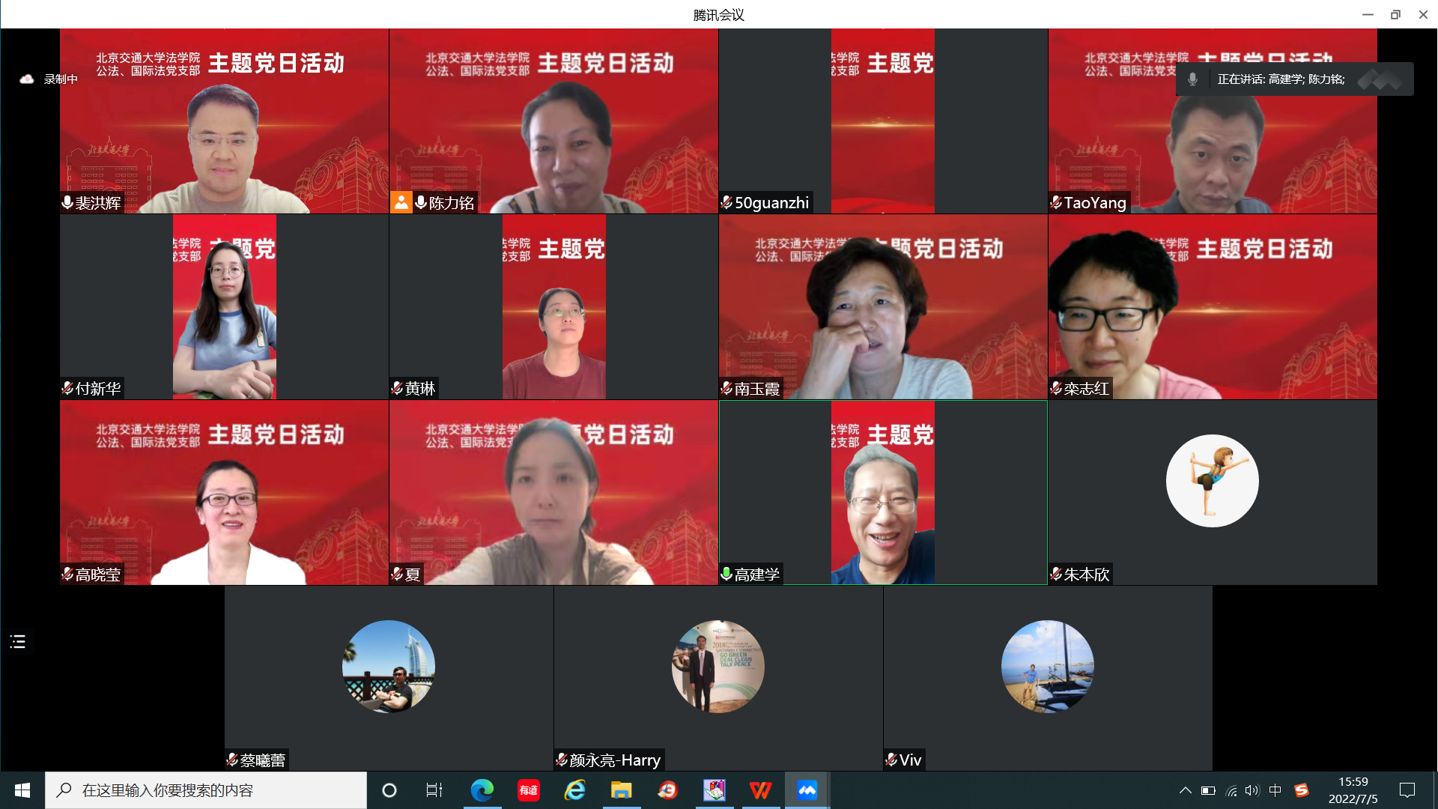Open Tencent Meeting icon in taskbar
The width and height of the screenshot is (1438, 809).
pyautogui.click(x=807, y=790)
